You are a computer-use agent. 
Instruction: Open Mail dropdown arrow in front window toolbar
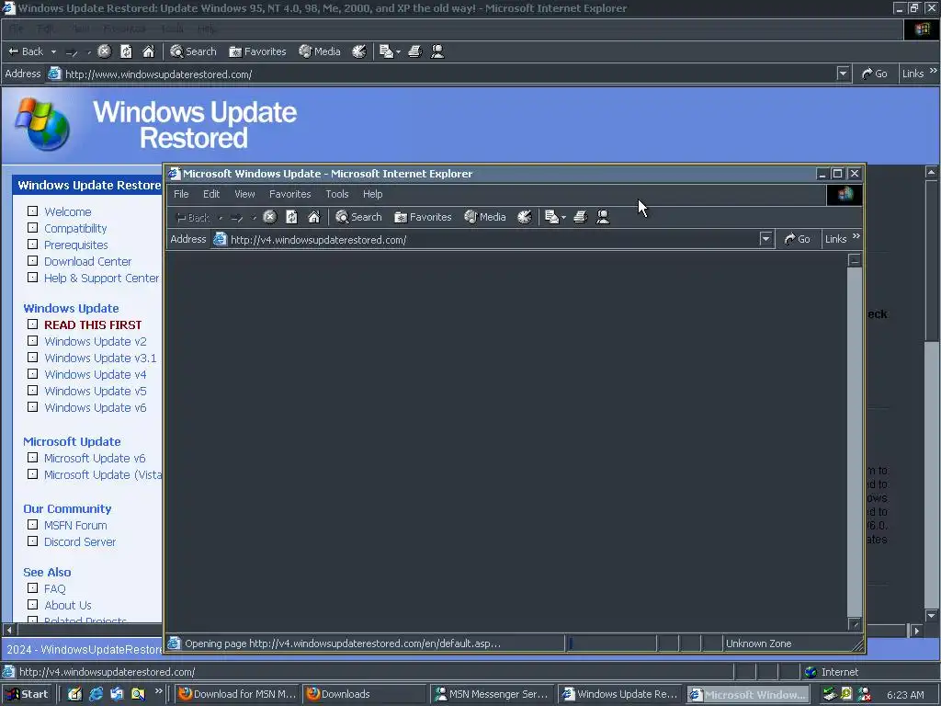563,217
